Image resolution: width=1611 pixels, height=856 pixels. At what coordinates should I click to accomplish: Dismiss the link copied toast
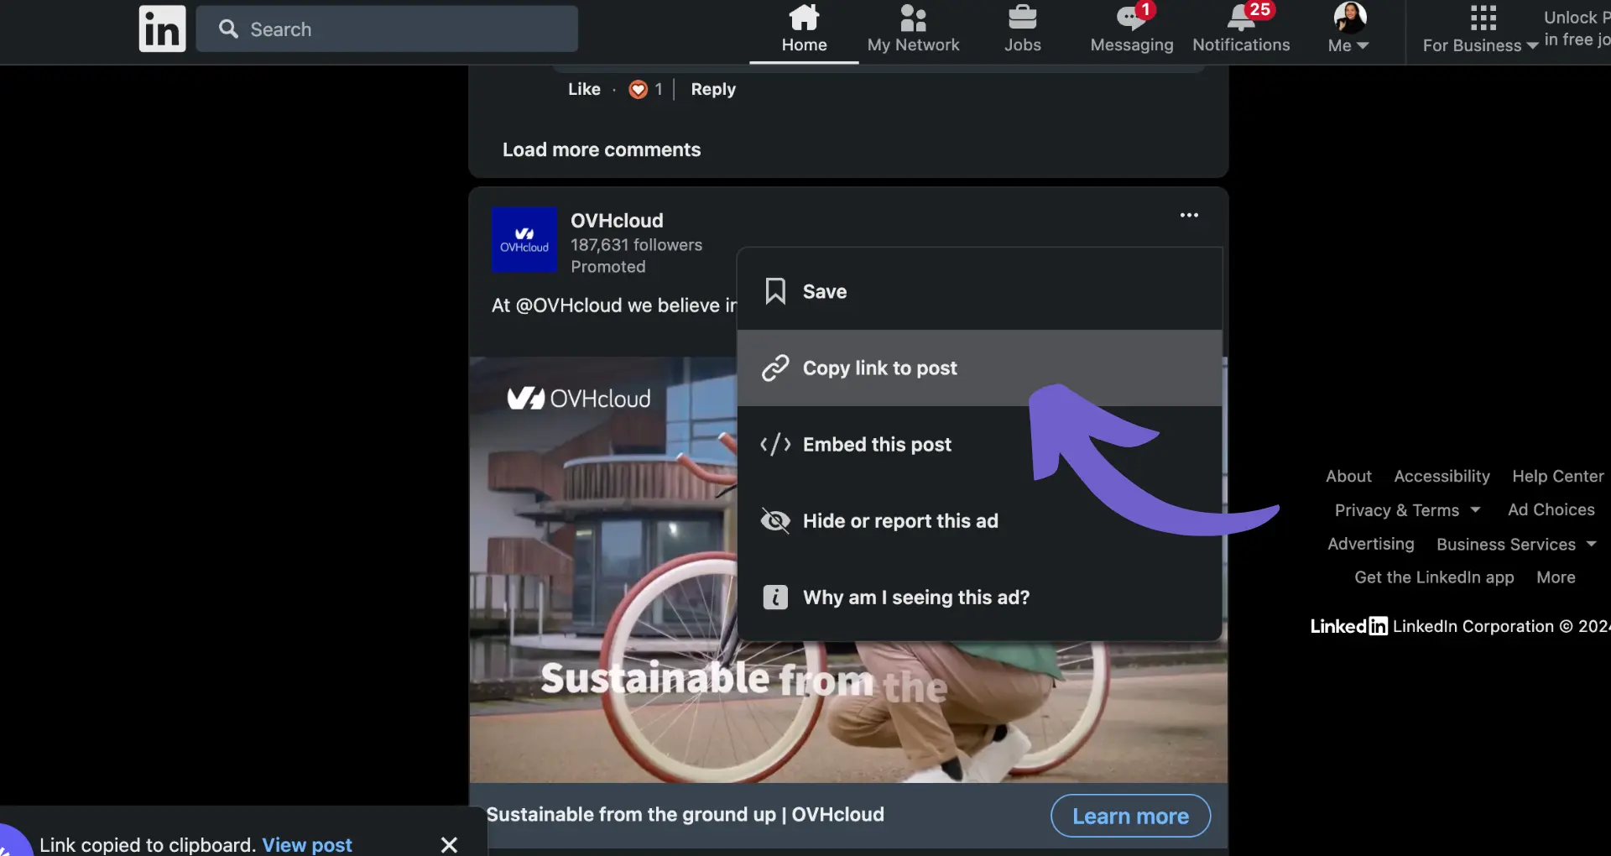coord(449,844)
